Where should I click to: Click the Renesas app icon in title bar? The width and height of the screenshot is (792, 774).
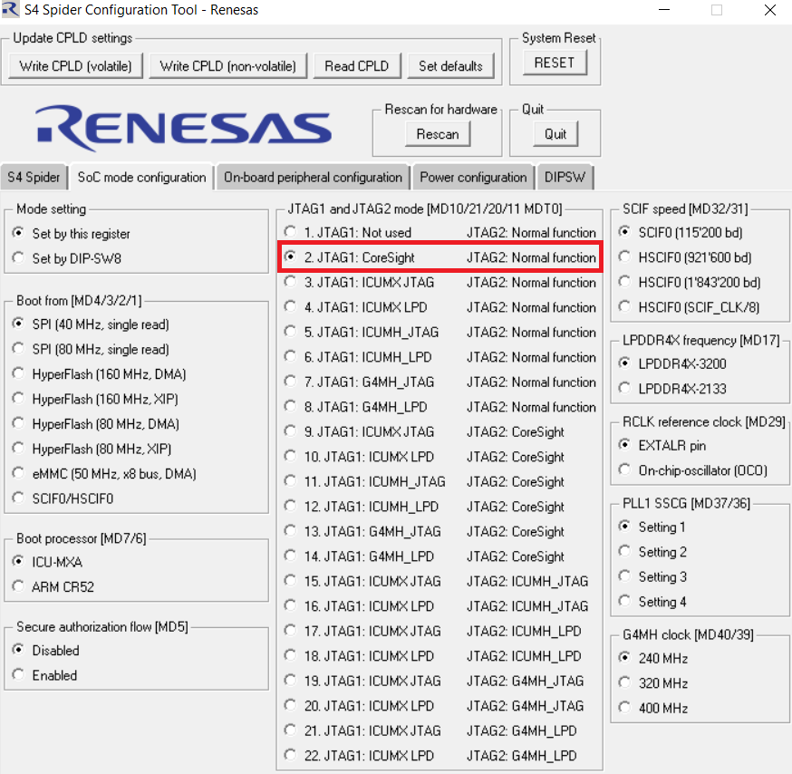(10, 10)
